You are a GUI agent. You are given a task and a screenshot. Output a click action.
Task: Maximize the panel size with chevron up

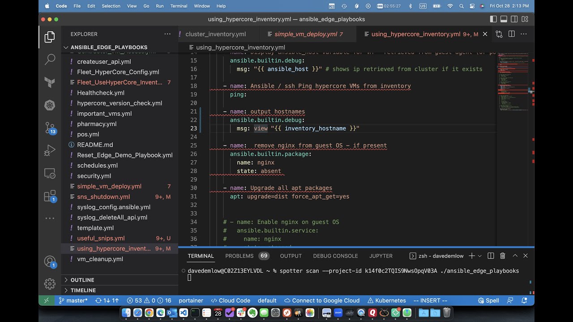coord(515,256)
